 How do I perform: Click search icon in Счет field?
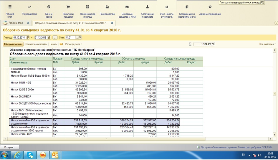[80, 38]
